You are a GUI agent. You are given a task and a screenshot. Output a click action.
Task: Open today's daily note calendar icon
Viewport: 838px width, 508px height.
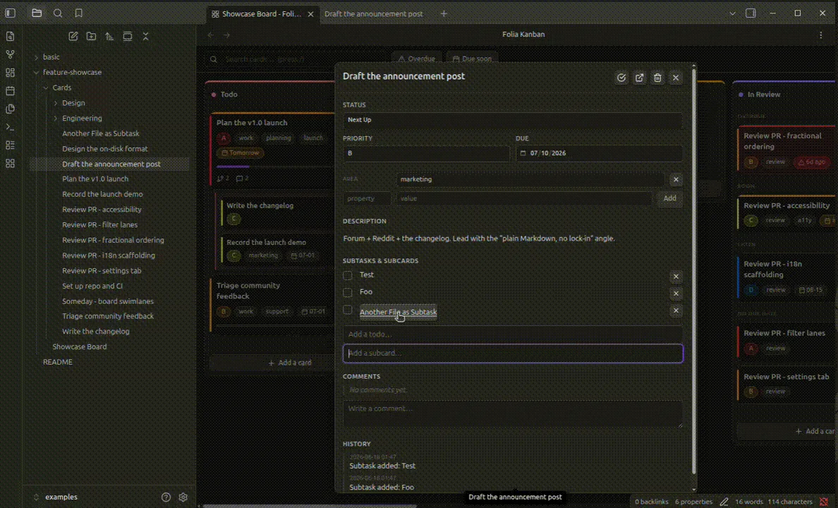coord(10,91)
